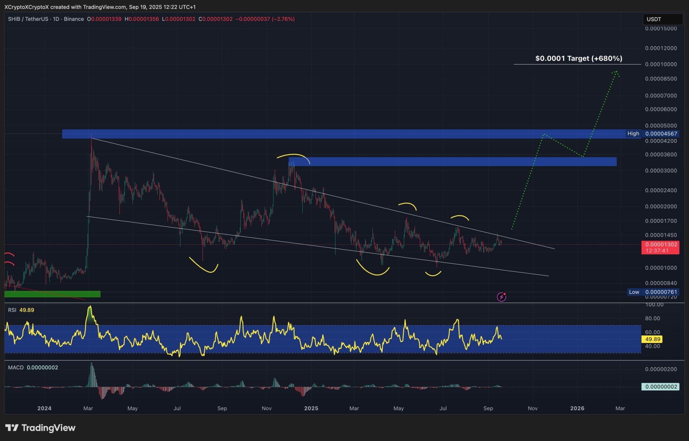Open the purple lightning quick-action icon on the chart
The height and width of the screenshot is (441, 689).
pyautogui.click(x=501, y=297)
